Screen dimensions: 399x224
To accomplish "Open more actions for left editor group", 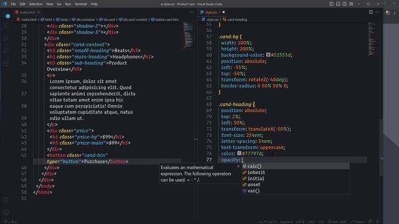I will [191, 12].
